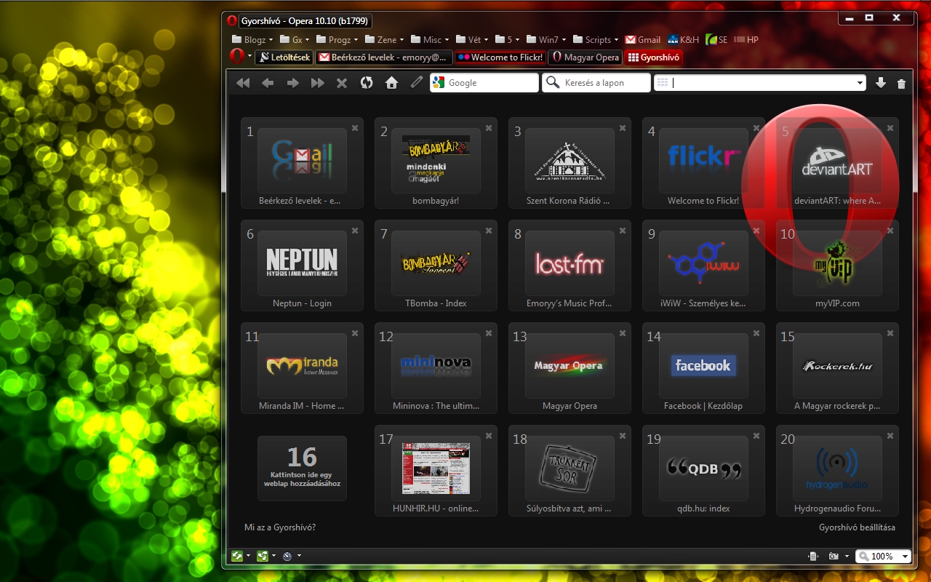Open the closed tabs trash icon

pyautogui.click(x=902, y=84)
